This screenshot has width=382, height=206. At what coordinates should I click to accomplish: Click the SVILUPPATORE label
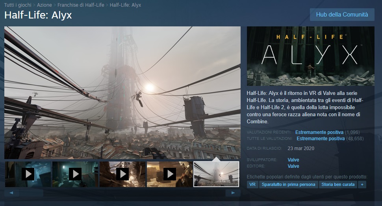[262, 160]
